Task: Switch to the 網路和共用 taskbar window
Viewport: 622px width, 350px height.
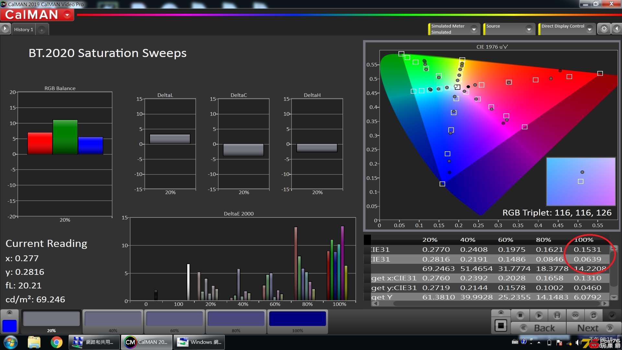Action: [x=94, y=342]
